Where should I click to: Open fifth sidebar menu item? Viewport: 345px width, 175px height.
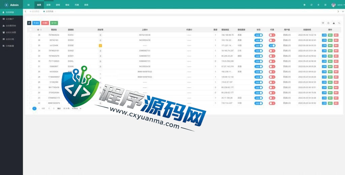point(11,39)
